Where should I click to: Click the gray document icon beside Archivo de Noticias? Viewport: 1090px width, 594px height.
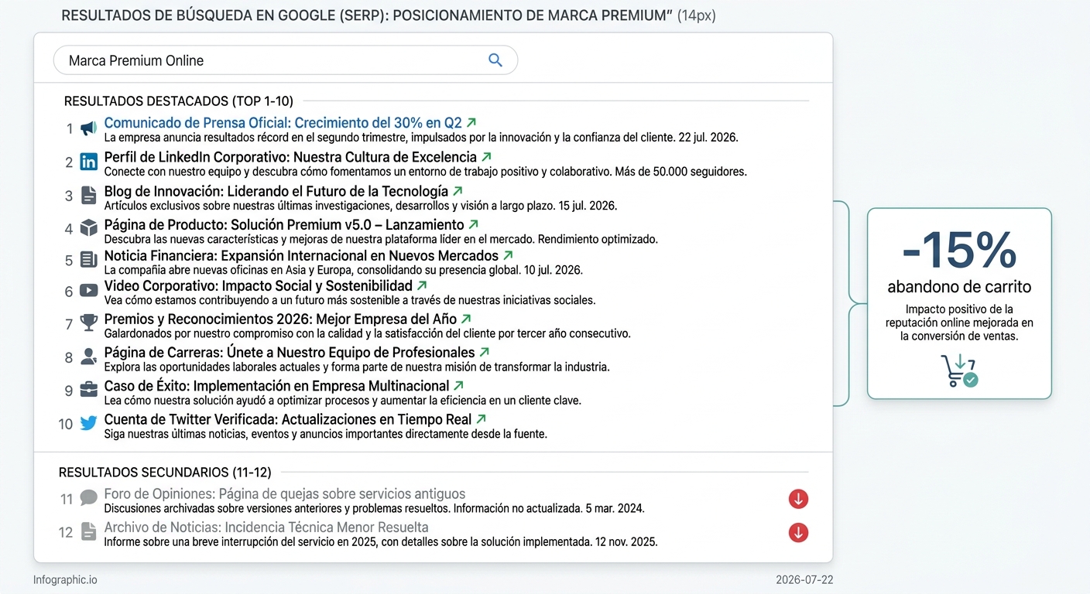click(88, 531)
